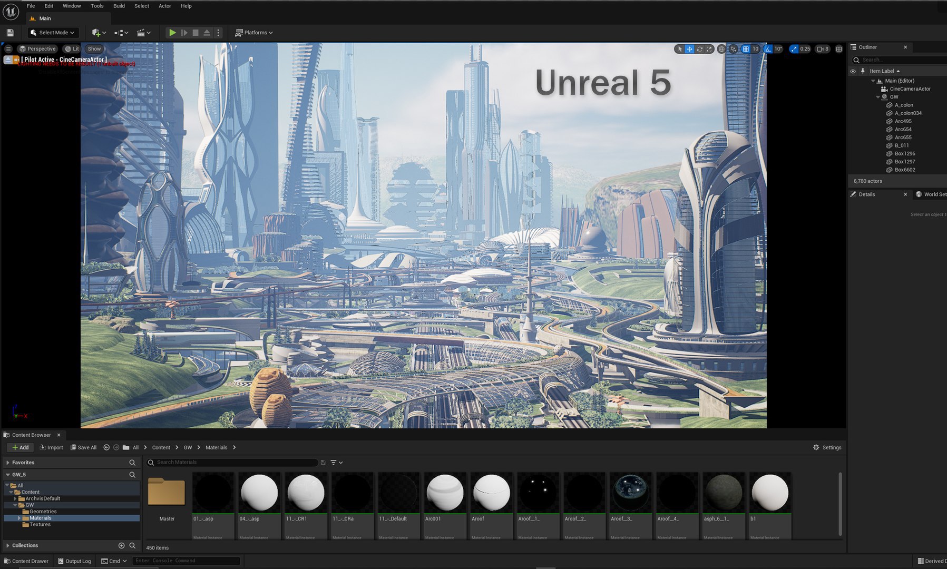Switch the world/local coordinate globe icon

[x=721, y=49]
